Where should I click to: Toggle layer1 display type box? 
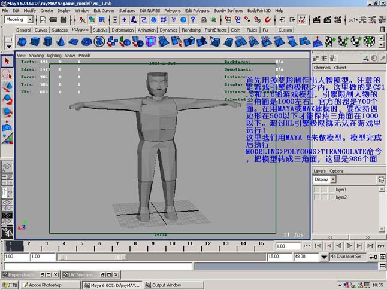point(324,190)
